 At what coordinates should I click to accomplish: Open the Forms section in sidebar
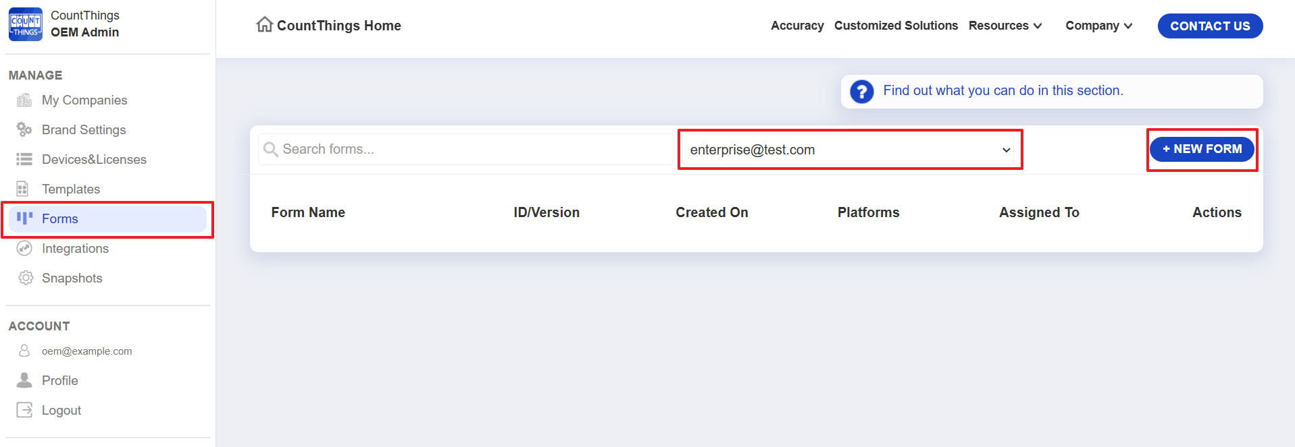click(60, 219)
